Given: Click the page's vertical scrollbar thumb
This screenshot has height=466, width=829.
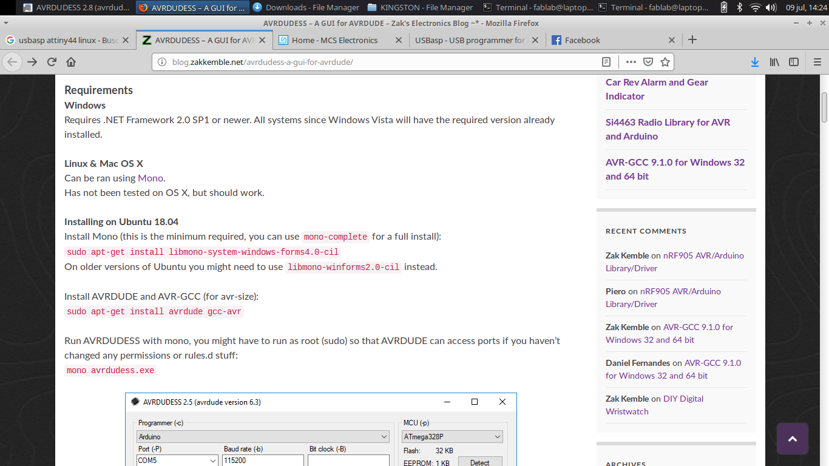Looking at the screenshot, I should (x=825, y=107).
